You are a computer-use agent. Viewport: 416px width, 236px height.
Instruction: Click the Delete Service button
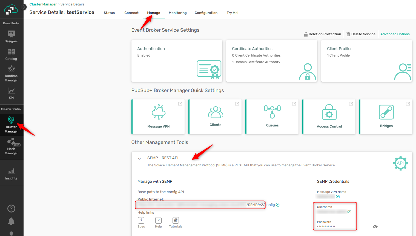361,34
